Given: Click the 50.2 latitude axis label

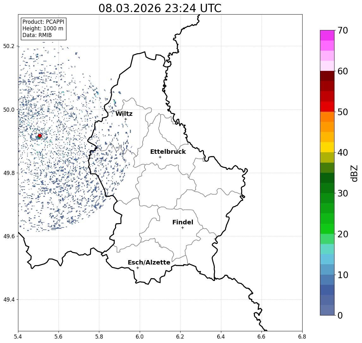Looking at the screenshot, I should (x=9, y=46).
